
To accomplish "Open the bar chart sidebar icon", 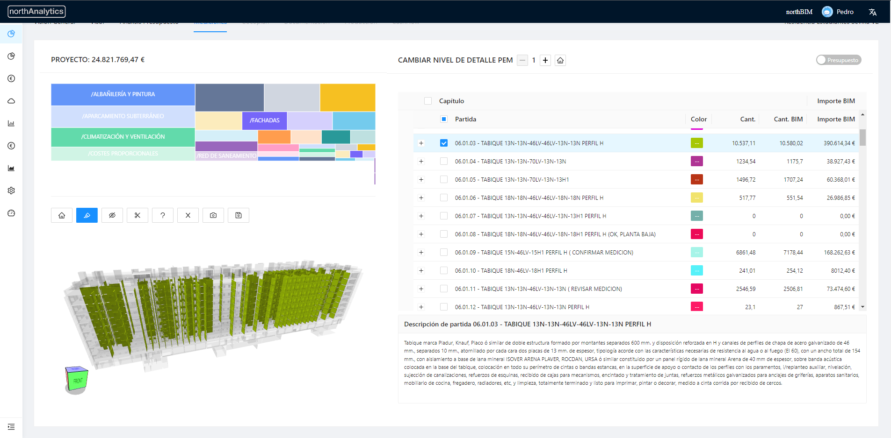I will [11, 123].
